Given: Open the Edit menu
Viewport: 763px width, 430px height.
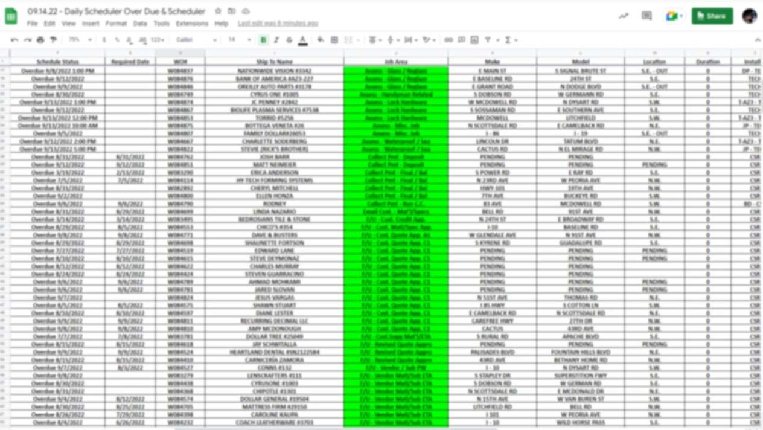Looking at the screenshot, I should (x=49, y=24).
